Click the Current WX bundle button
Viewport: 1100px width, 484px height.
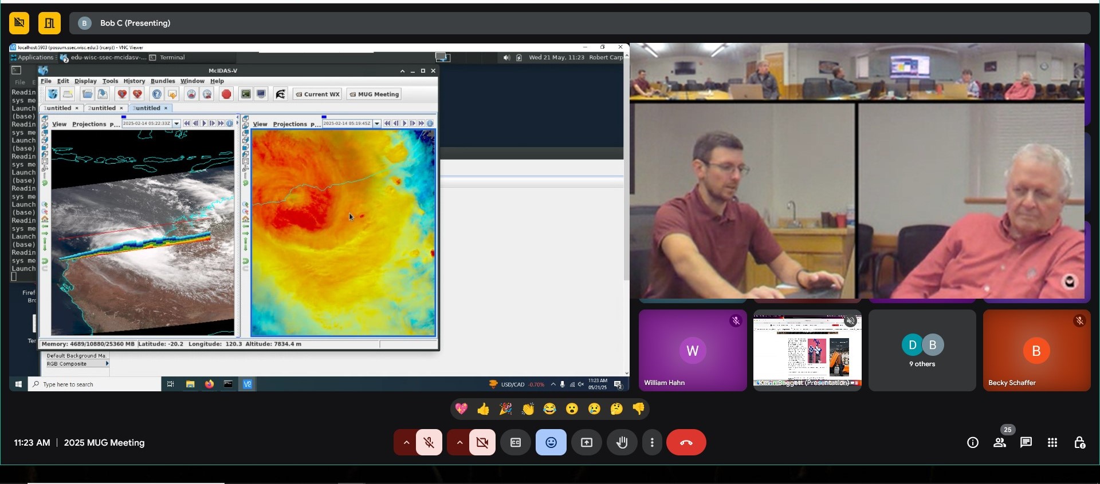(317, 94)
